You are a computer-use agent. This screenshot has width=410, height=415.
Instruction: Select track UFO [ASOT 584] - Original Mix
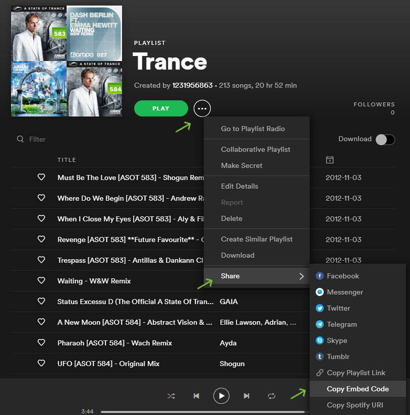tap(108, 364)
